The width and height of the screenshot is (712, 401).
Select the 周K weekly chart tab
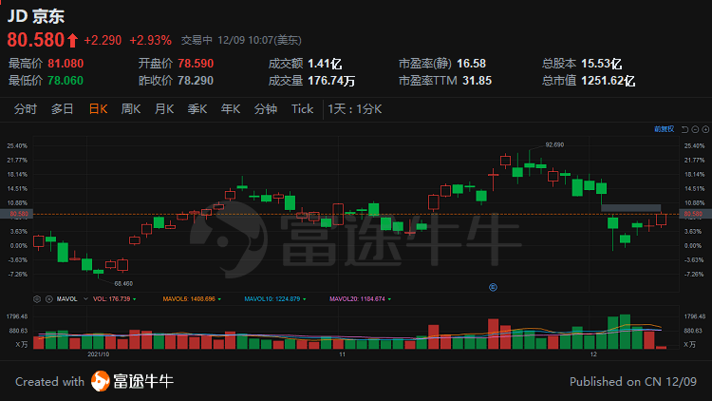pos(130,108)
